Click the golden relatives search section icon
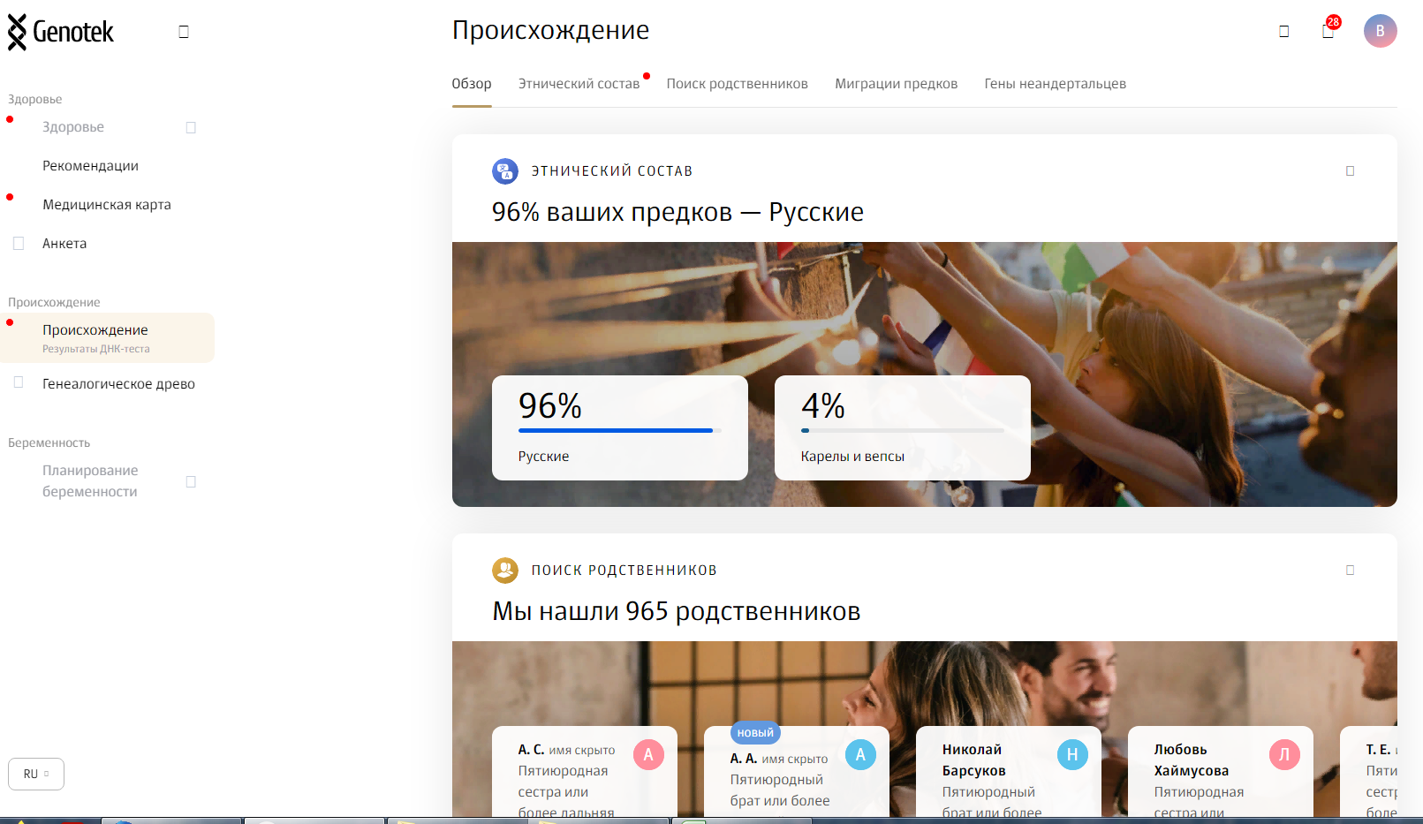Screen dimensions: 1423x824 coord(505,571)
